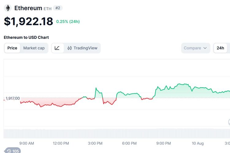The image size is (230, 153).
Task: Click the 10 Aug date label
Action: [x=198, y=143]
